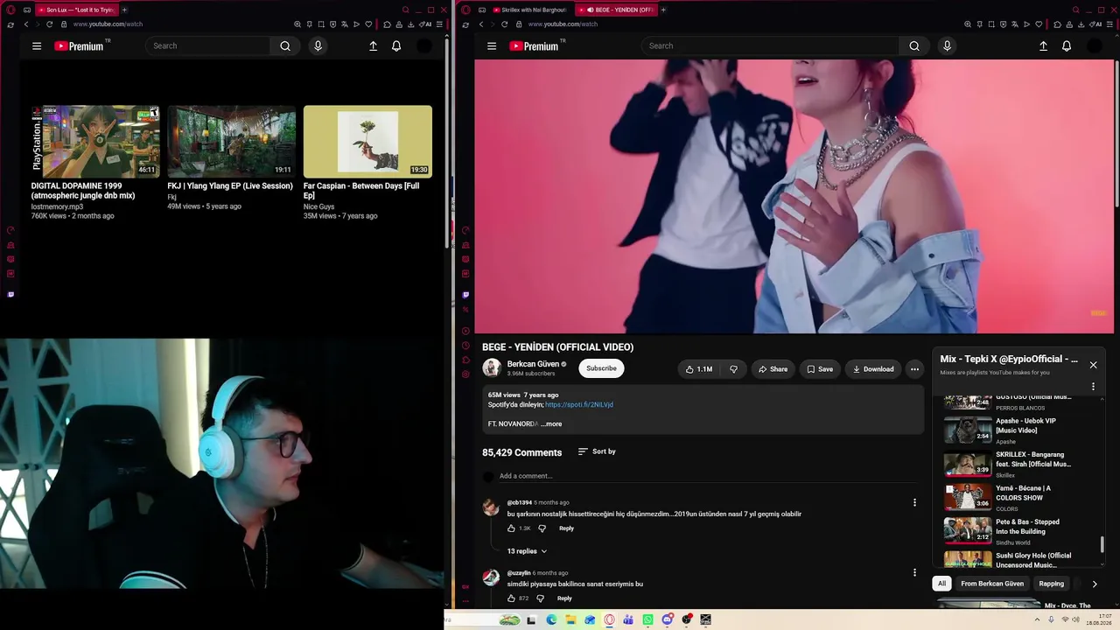Viewport: 1120px width, 630px height.
Task: Open YouTube guide menu in right window
Action: 492,45
